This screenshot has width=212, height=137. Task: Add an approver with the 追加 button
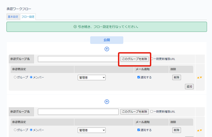189,86
